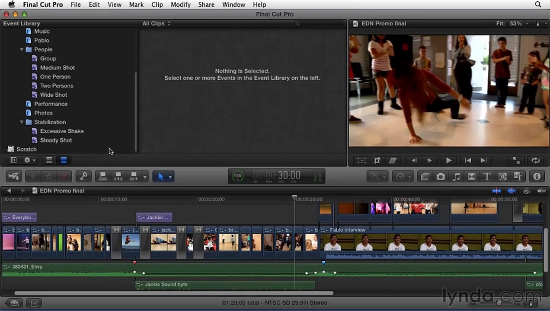Apply the Transform tool in viewer
The height and width of the screenshot is (311, 550).
tap(361, 160)
